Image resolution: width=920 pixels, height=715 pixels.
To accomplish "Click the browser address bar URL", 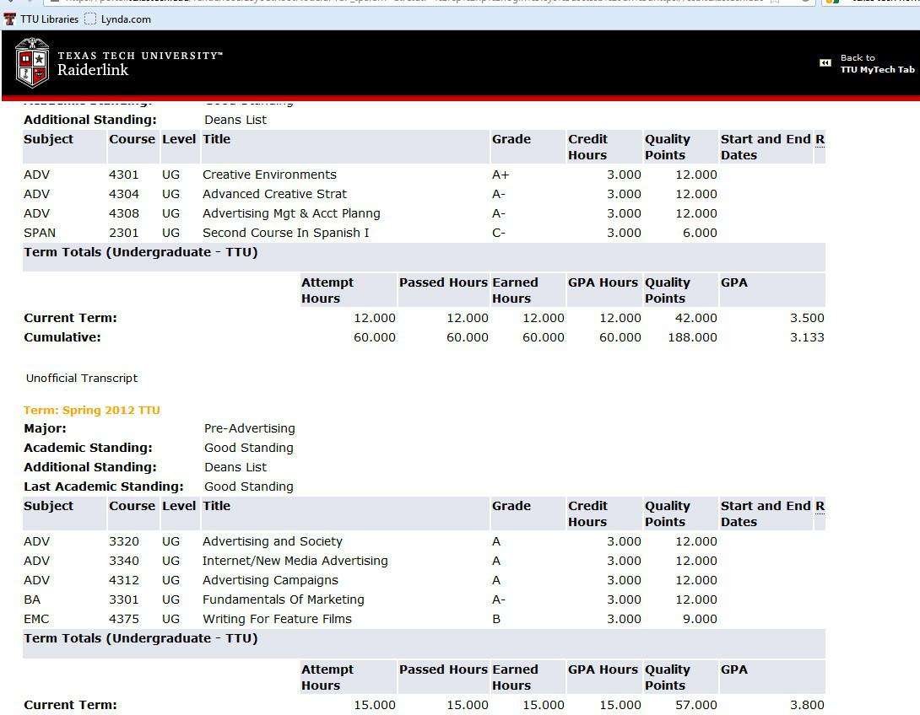I will coord(422,2).
